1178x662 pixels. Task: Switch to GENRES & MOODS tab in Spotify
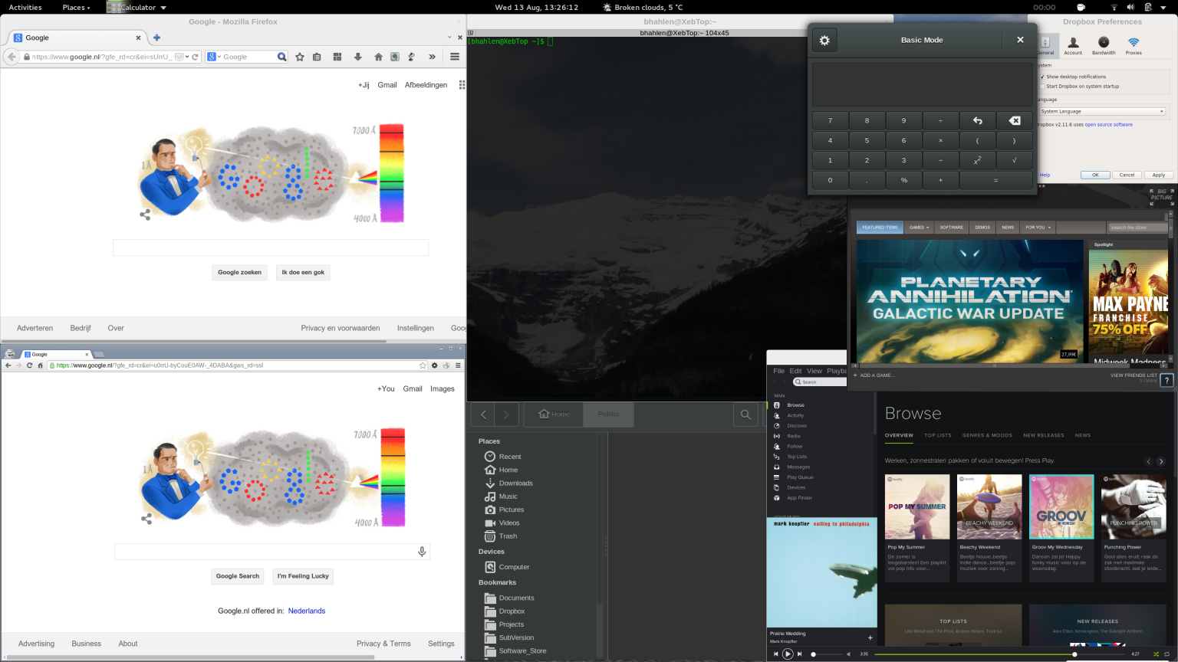[987, 435]
